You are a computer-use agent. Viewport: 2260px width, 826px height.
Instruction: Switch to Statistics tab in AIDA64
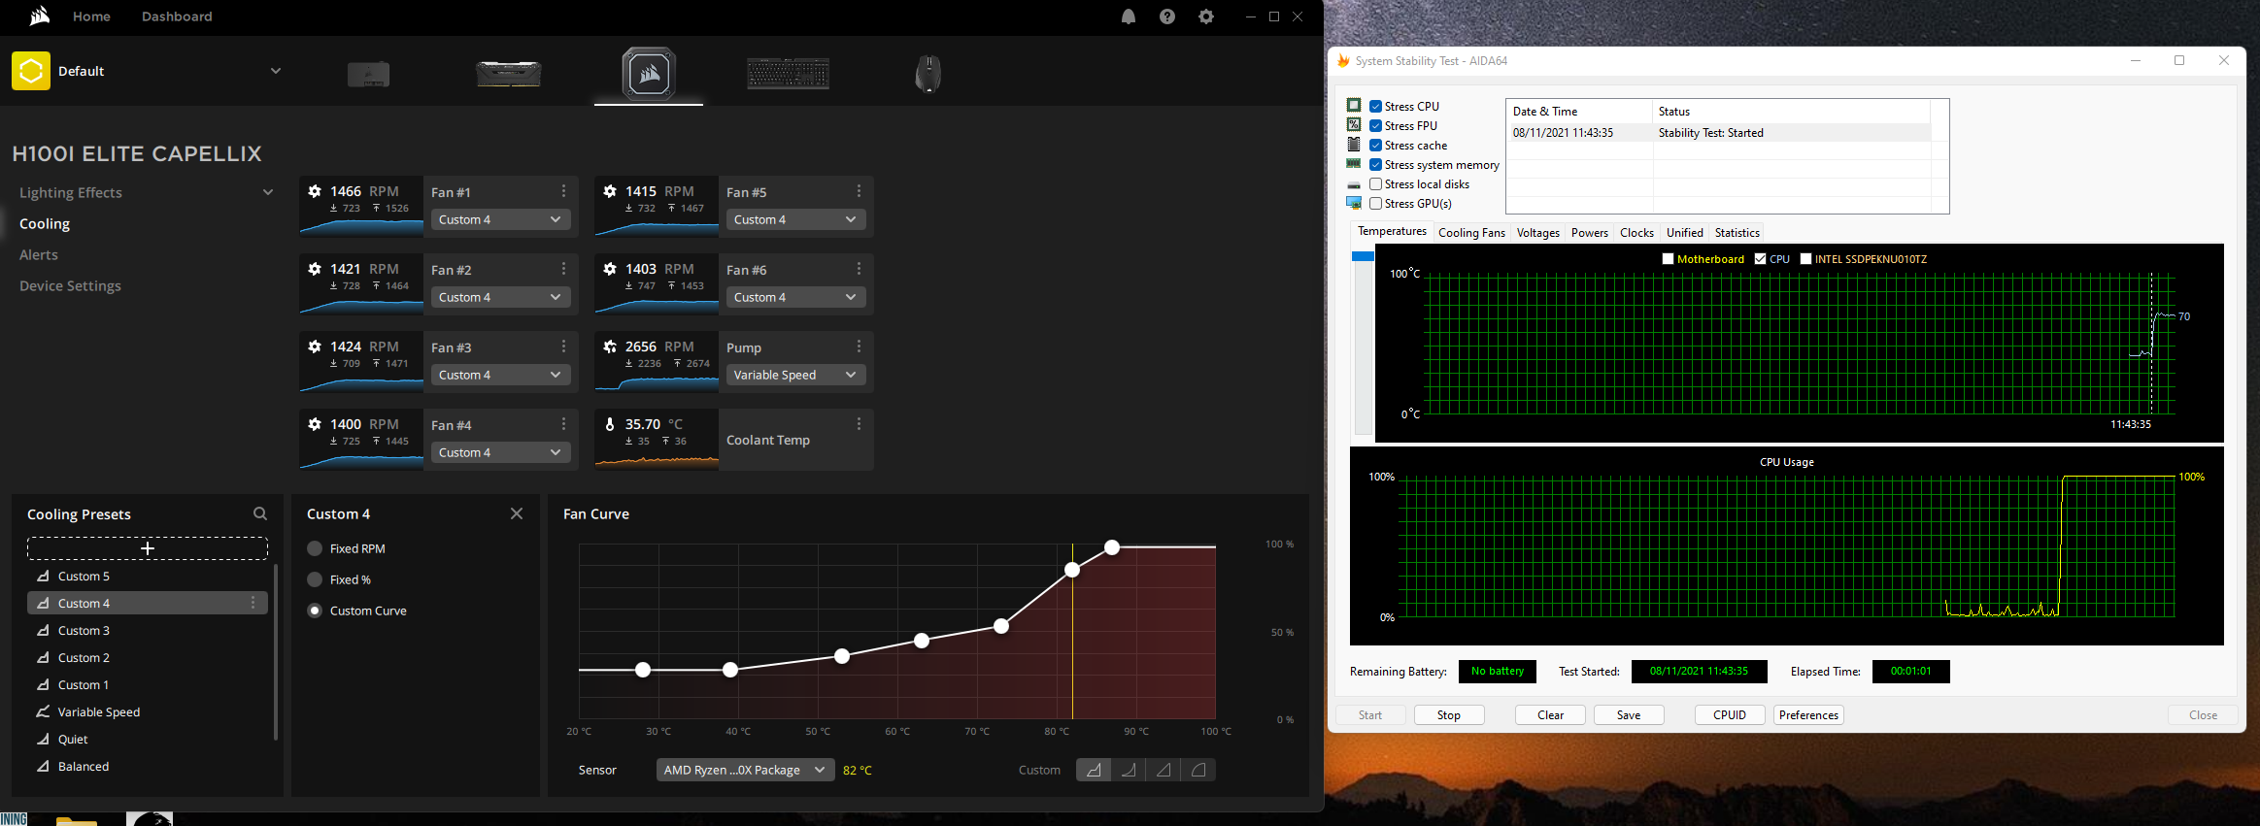[1737, 233]
